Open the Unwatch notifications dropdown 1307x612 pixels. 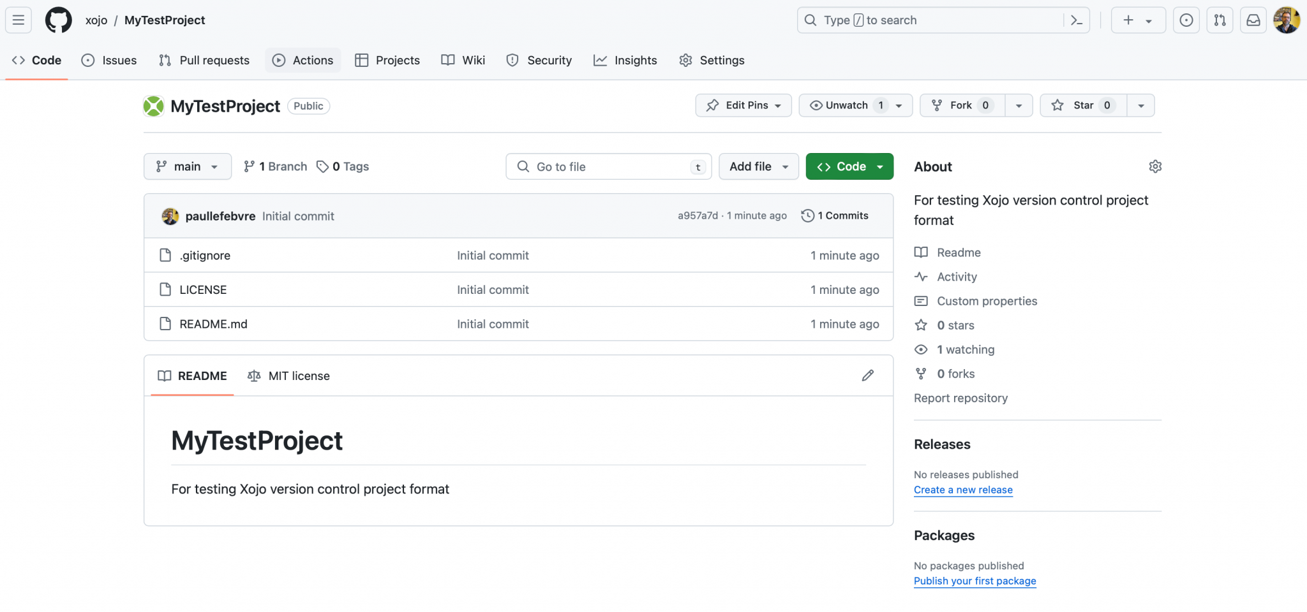coord(856,105)
